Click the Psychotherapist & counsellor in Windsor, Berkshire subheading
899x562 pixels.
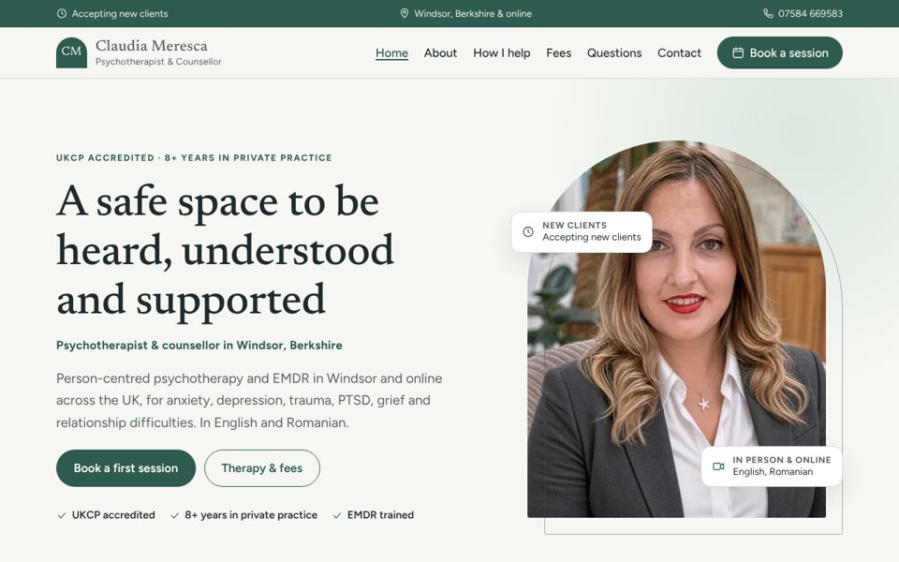pos(199,346)
